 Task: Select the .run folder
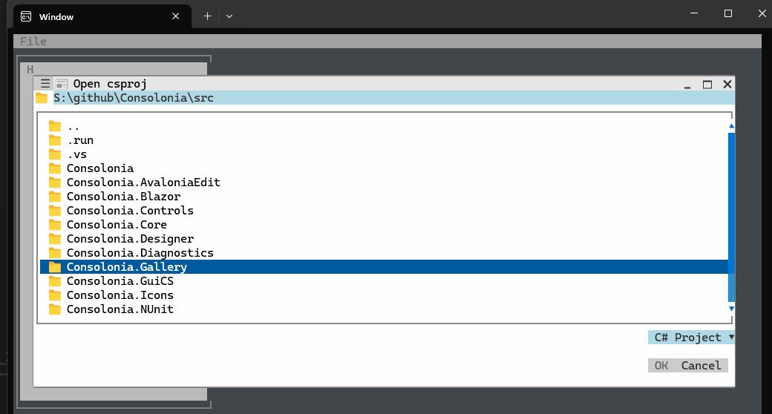tap(384, 140)
